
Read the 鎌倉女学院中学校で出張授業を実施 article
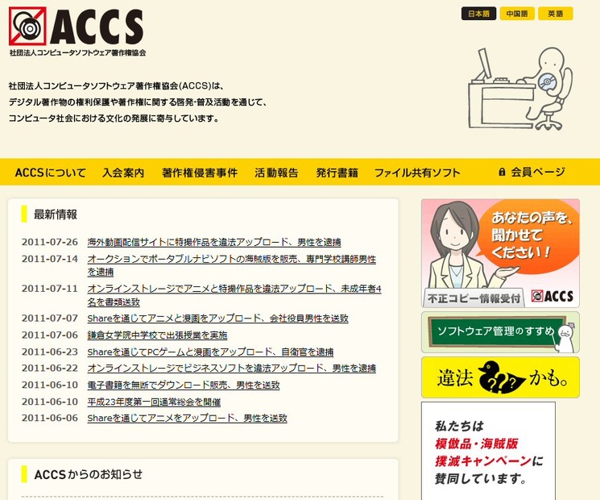click(x=157, y=335)
